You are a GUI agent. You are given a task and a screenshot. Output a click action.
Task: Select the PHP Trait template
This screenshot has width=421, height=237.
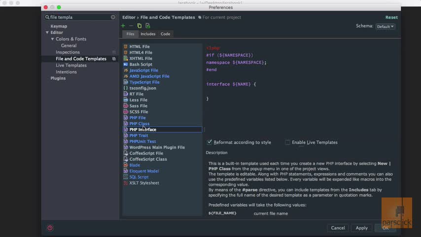139,135
